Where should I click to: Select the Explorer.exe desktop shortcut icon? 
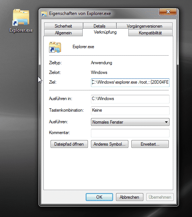click(21, 18)
